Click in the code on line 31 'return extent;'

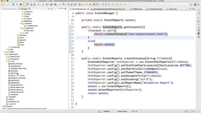tap(98, 93)
